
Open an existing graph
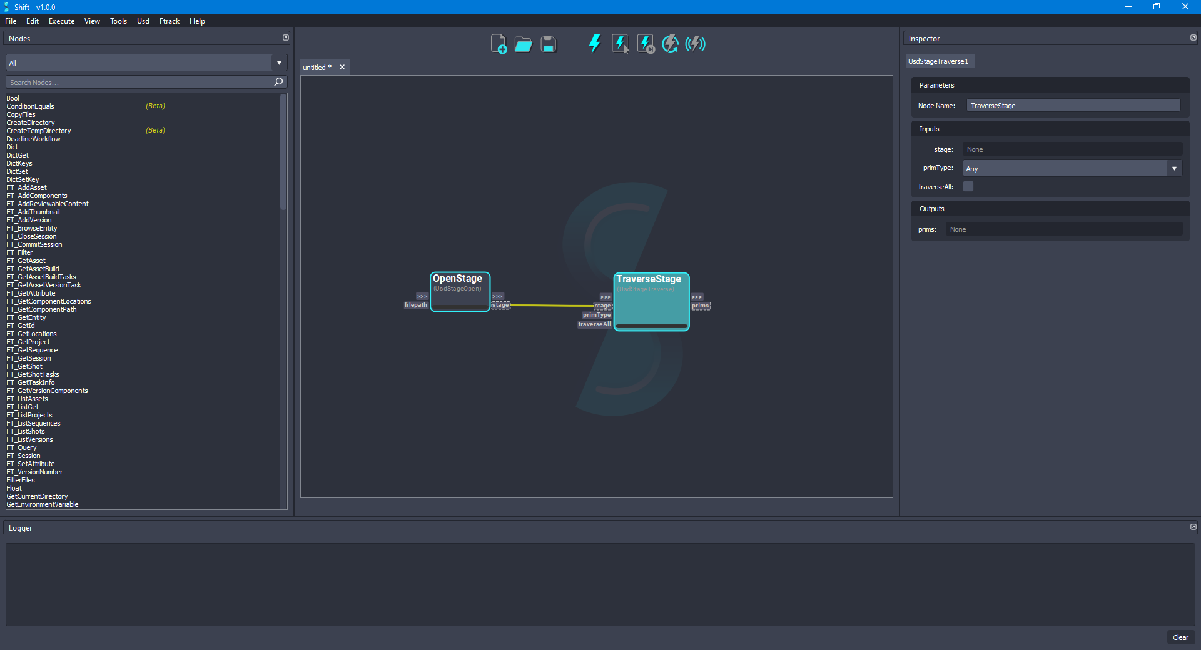click(523, 44)
